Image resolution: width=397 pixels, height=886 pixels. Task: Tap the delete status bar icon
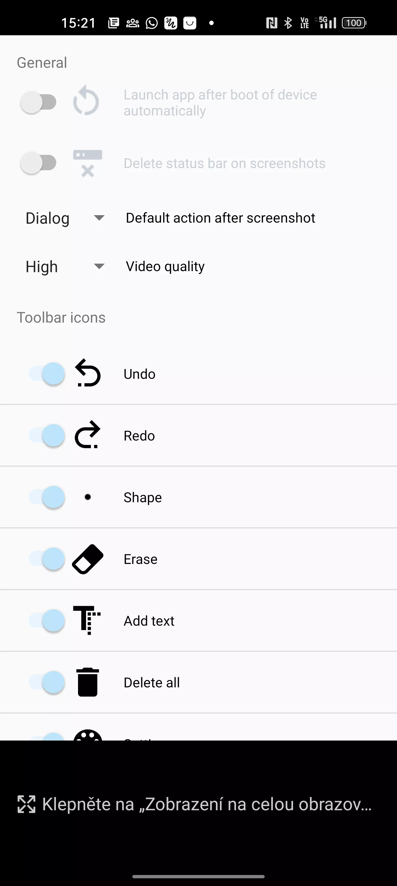87,163
